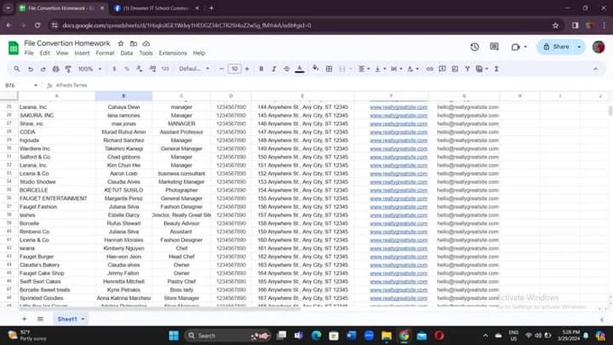This screenshot has height=345, width=613.
Task: Toggle strikethrough formatting
Action: [x=287, y=68]
